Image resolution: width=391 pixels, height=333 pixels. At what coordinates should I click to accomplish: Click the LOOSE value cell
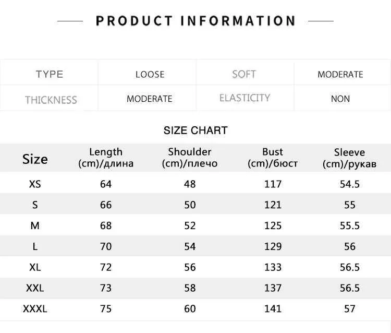point(150,74)
